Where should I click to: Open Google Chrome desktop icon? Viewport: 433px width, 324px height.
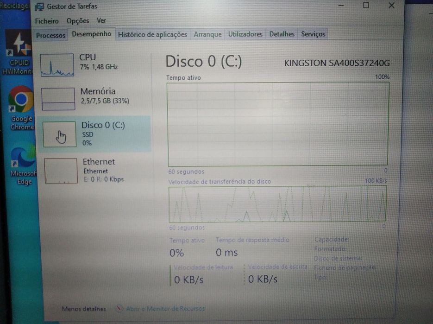point(22,108)
